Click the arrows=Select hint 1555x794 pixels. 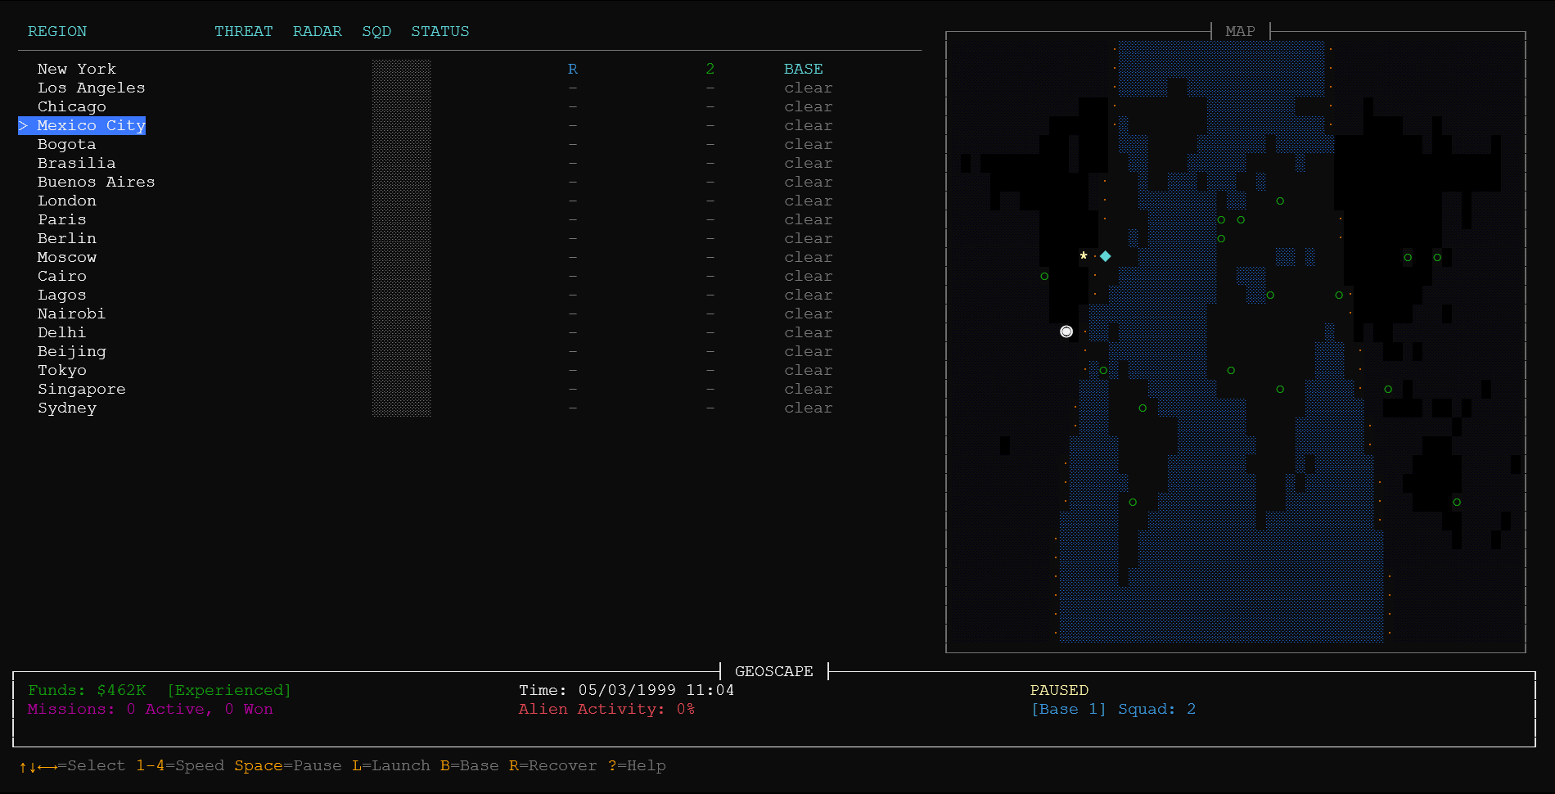pos(72,765)
